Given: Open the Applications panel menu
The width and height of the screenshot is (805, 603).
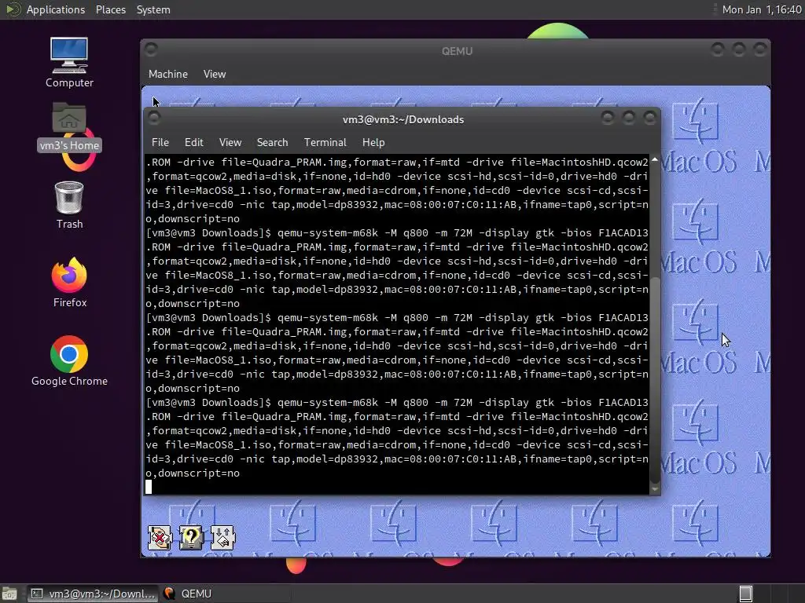Looking at the screenshot, I should (56, 9).
